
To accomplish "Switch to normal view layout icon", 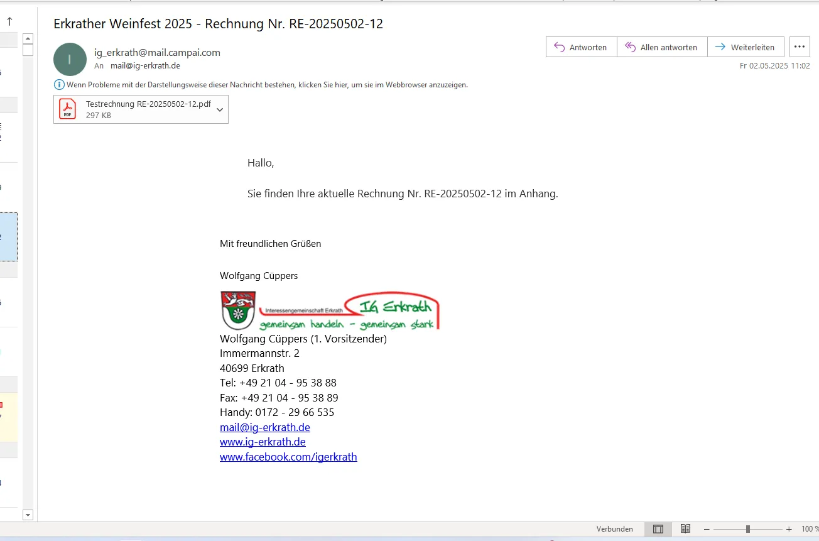I will click(658, 529).
